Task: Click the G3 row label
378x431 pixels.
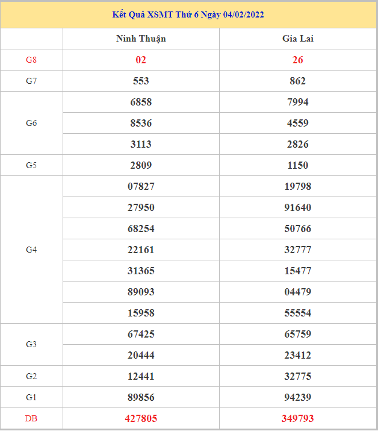Action: (31, 344)
